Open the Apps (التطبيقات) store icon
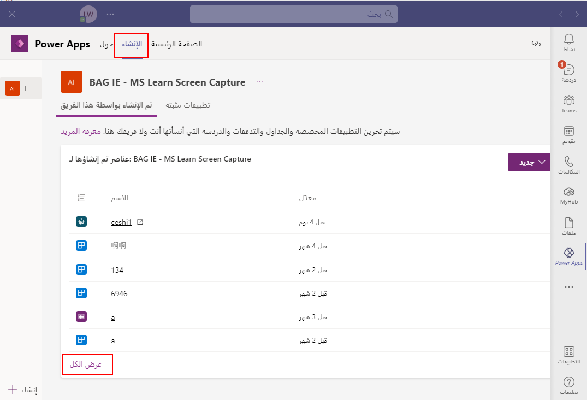Screen dimensions: 587x400 point(568,355)
